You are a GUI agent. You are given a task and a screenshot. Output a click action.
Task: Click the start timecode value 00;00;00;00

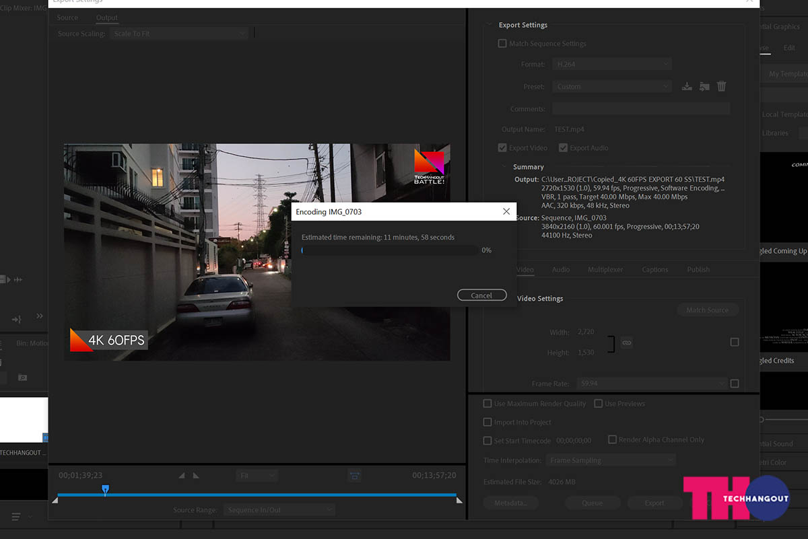click(574, 441)
